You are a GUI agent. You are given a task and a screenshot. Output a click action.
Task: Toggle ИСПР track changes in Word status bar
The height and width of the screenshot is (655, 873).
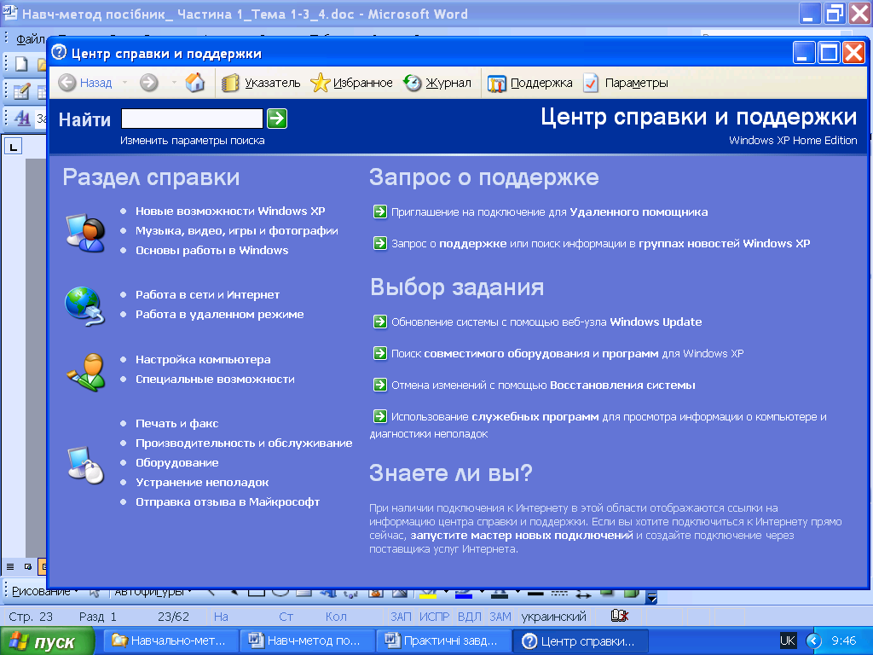(x=434, y=617)
